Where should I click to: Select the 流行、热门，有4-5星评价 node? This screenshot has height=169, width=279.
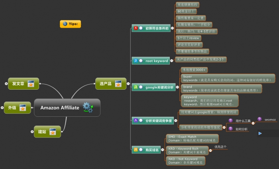(x=196, y=31)
